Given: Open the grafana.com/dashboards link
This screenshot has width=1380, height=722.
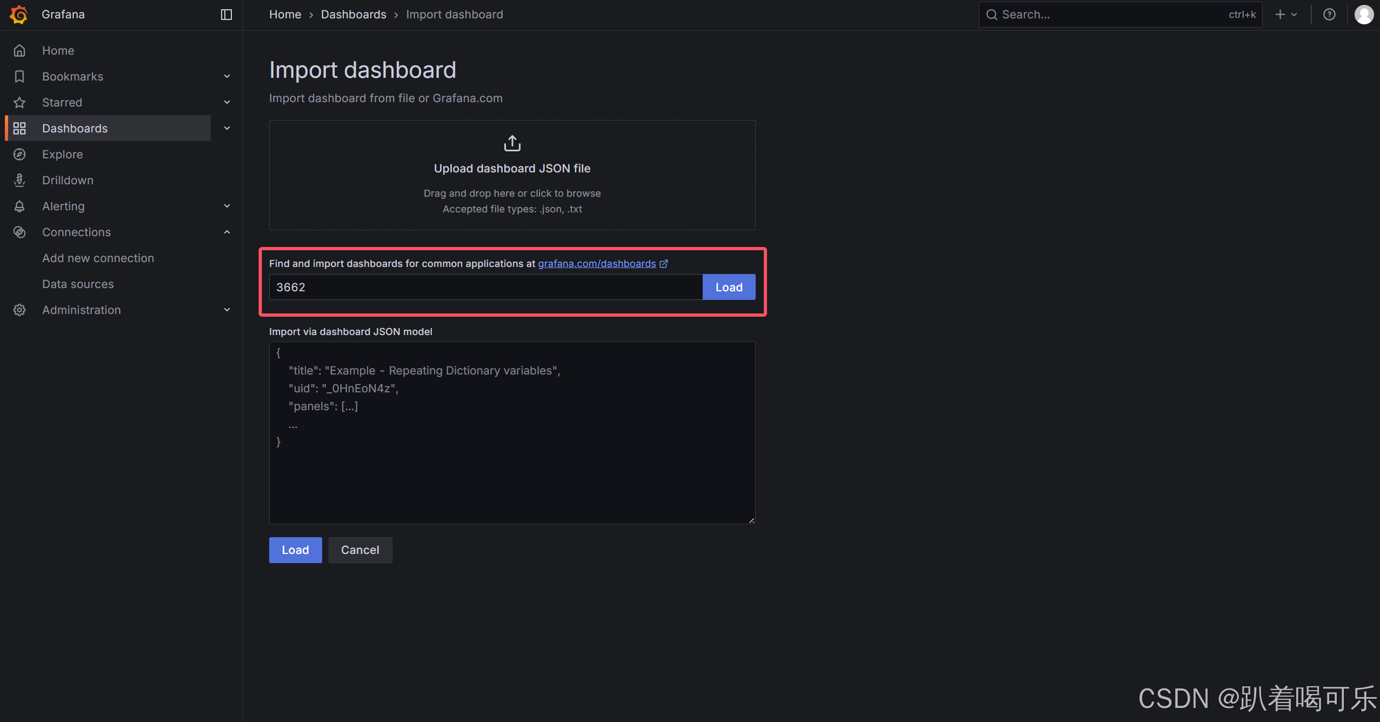Looking at the screenshot, I should click(x=597, y=263).
